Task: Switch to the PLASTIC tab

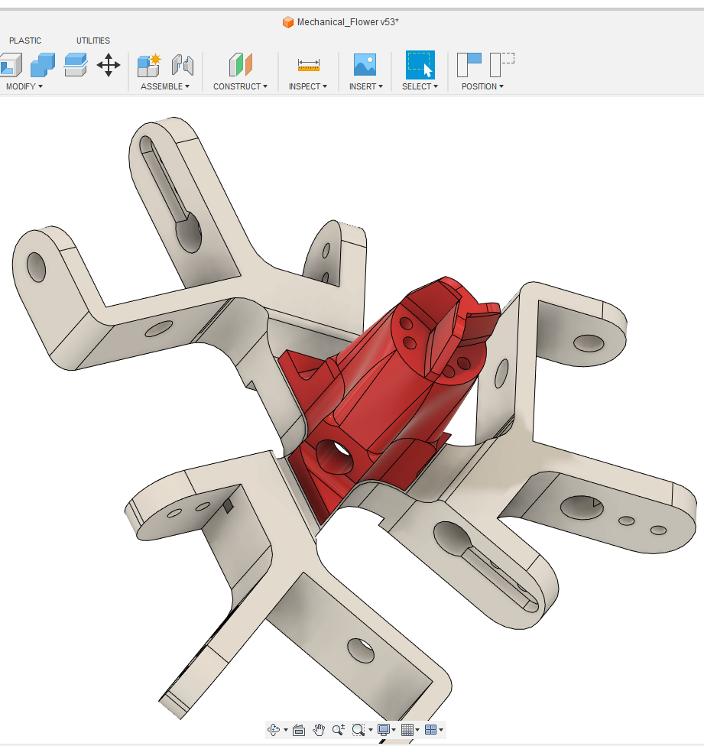Action: [25, 41]
